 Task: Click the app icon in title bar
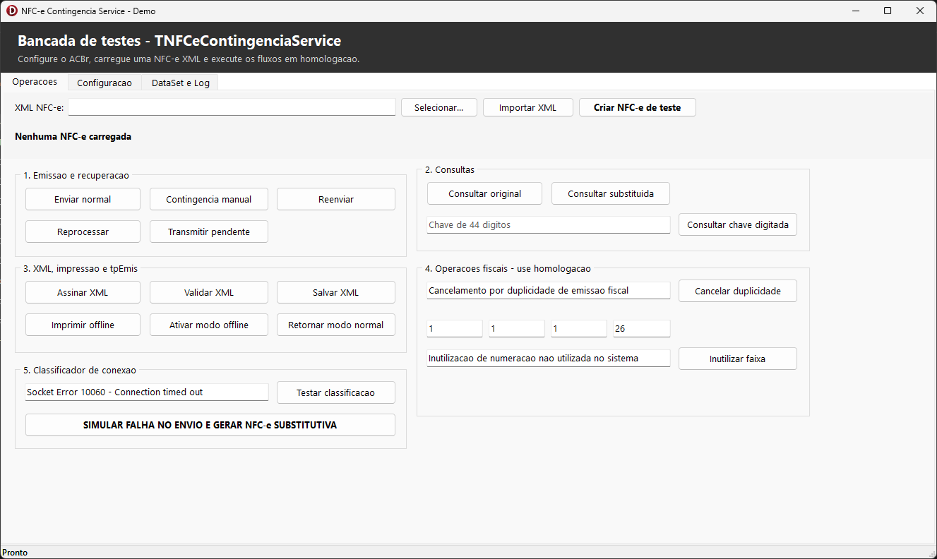point(12,11)
